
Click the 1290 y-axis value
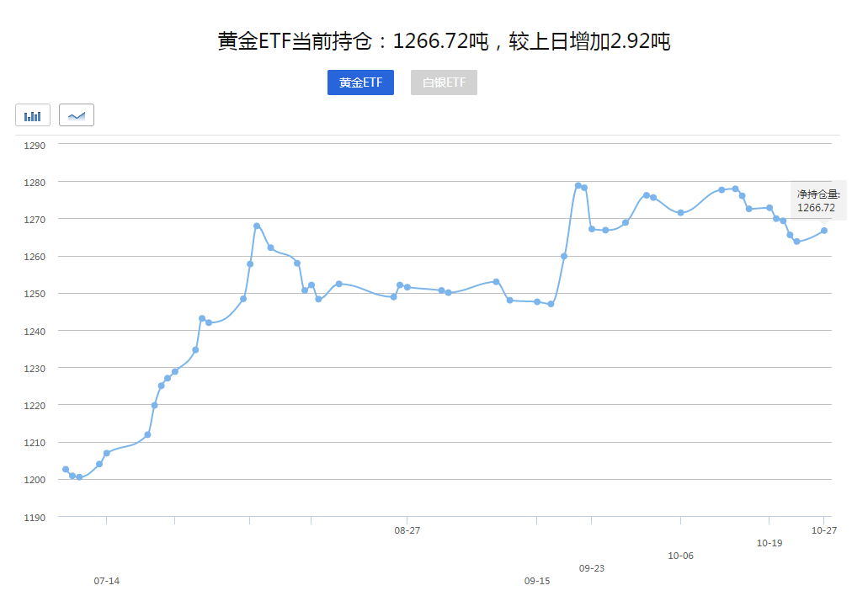(35, 146)
